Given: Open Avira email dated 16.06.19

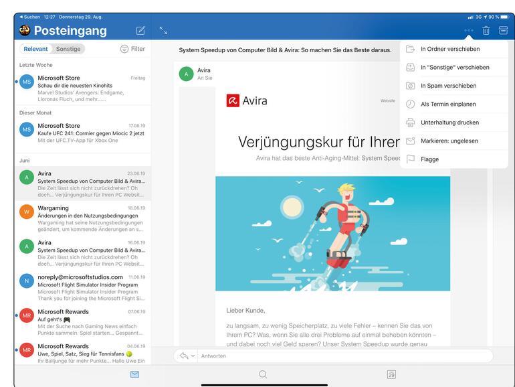Looking at the screenshot, I should click(x=83, y=253).
